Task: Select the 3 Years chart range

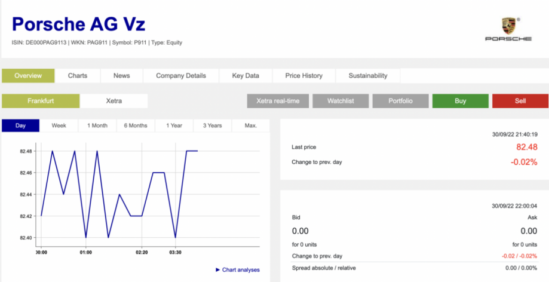Action: tap(213, 125)
